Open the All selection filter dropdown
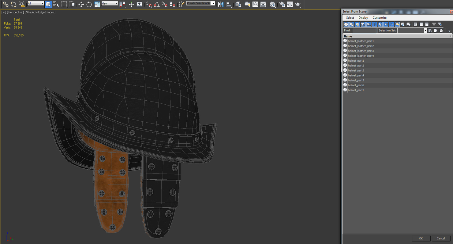 (x=36, y=3)
